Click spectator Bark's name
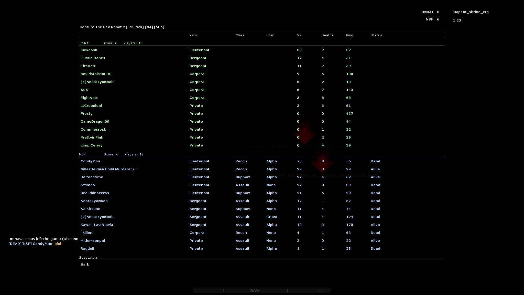Image resolution: width=524 pixels, height=295 pixels. [x=85, y=265]
